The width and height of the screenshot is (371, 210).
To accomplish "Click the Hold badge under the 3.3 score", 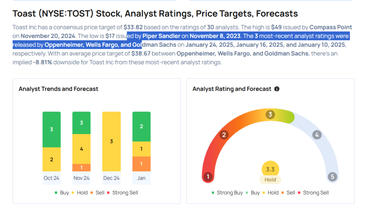I will coord(270,180).
